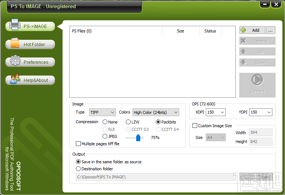The height and width of the screenshot is (195, 285).
Task: Select RLE compression option
Action: (x=109, y=129)
